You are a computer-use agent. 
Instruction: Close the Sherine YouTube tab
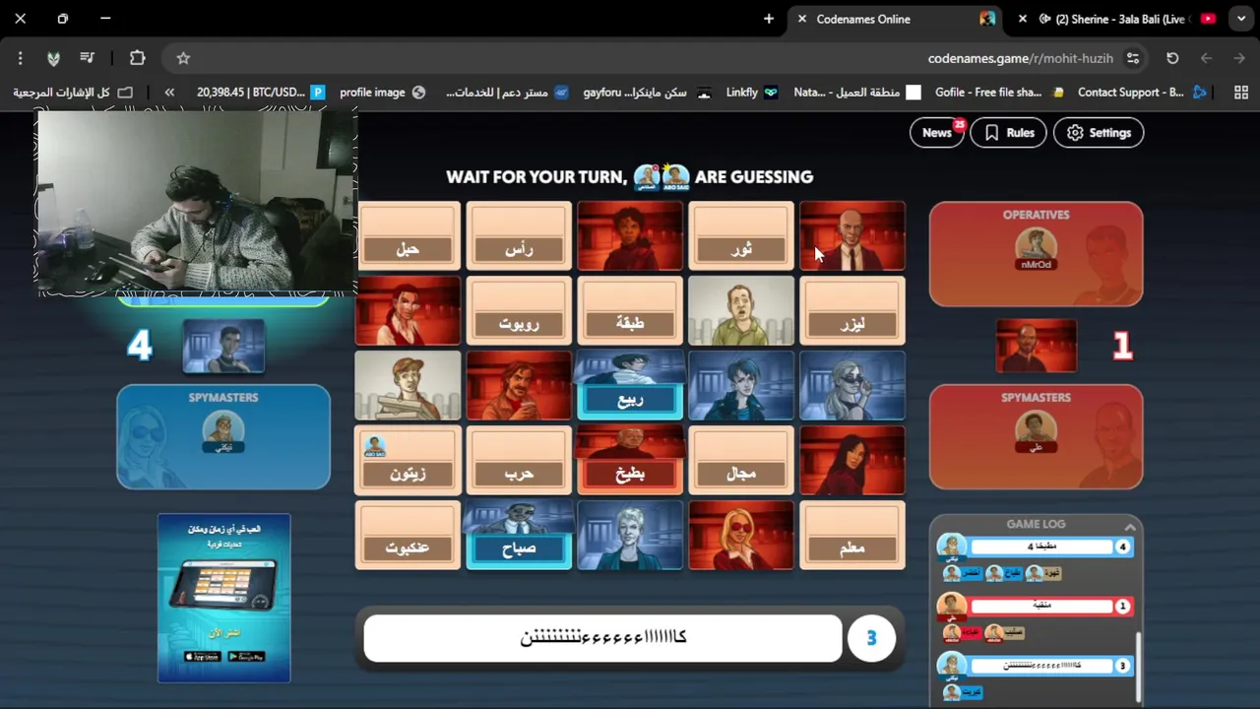1023,19
